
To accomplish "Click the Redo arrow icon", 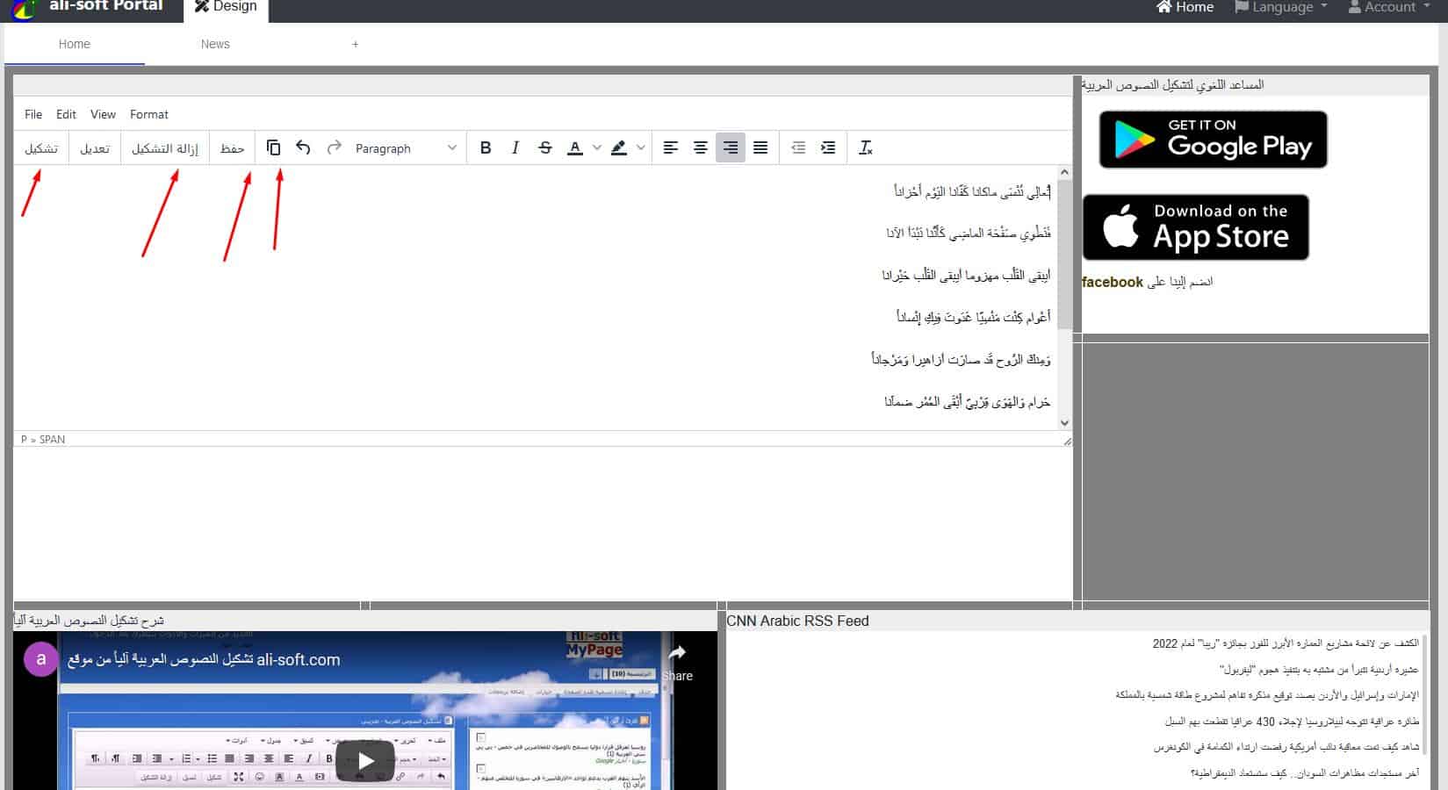I will tap(334, 148).
